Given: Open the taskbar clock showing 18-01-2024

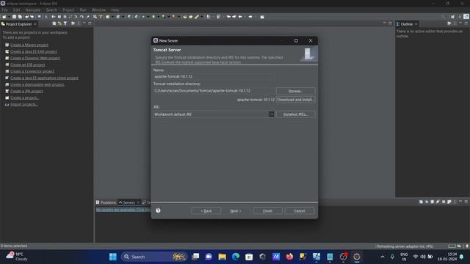Looking at the screenshot, I should pos(447,257).
